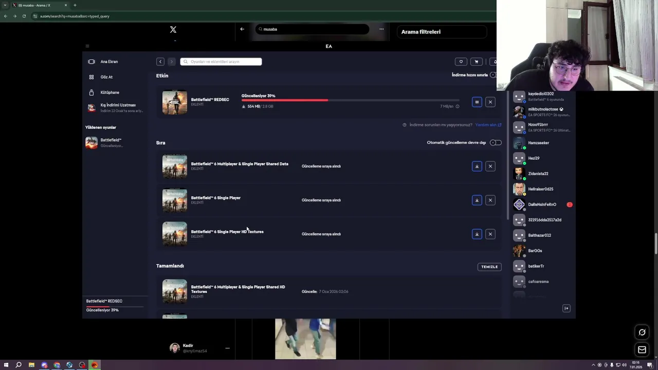
Task: Open File Explorer from the taskbar
Action: 31,365
